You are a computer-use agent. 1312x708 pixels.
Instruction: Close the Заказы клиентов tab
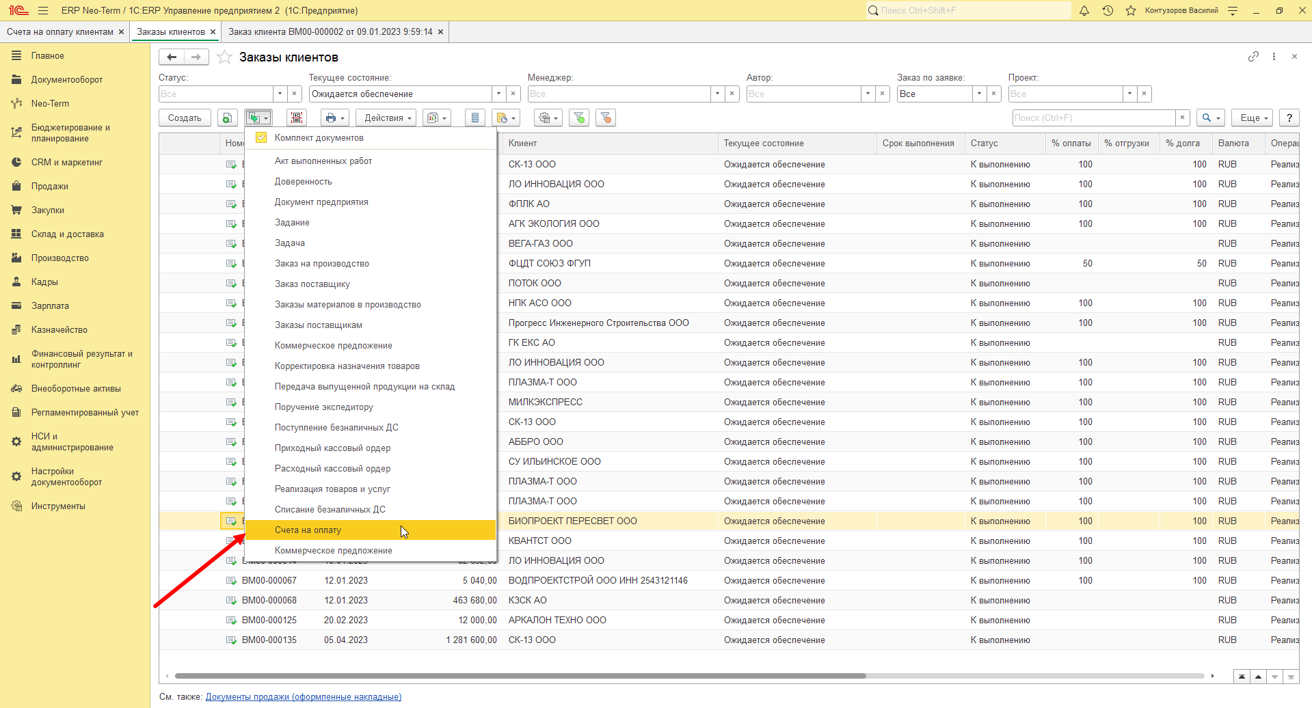(213, 32)
